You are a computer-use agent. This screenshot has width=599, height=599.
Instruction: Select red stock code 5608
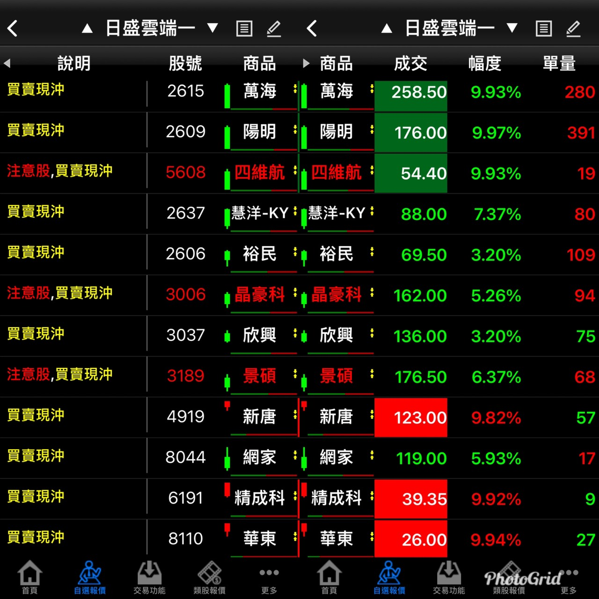coord(186,172)
